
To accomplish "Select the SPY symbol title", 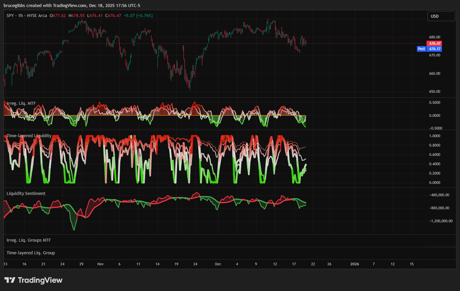I will [10, 16].
